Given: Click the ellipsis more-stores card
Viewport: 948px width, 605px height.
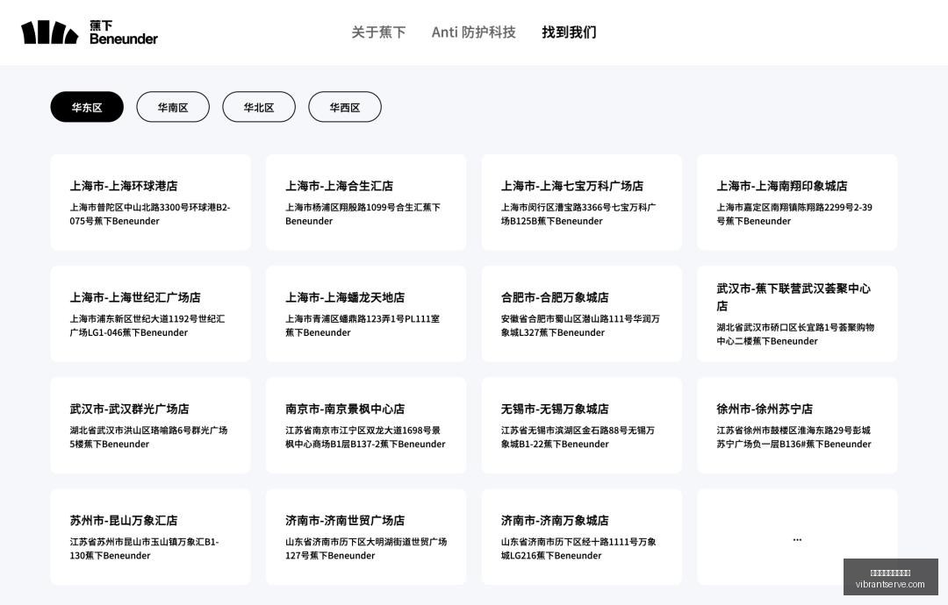Looking at the screenshot, I should point(797,537).
